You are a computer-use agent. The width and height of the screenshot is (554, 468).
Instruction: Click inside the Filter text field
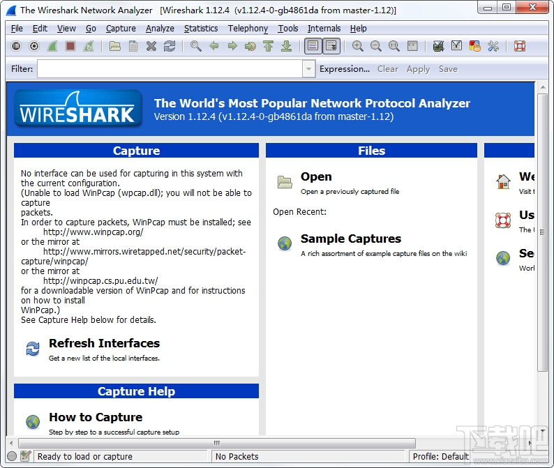click(170, 69)
